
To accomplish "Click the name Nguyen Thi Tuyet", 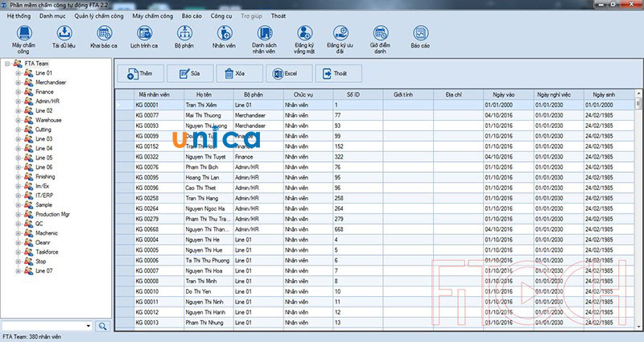I will 206,157.
